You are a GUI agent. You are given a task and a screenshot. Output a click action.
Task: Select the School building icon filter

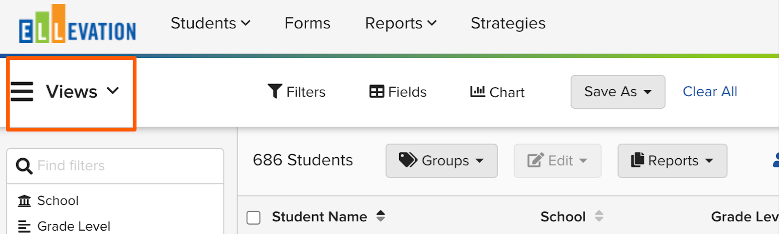pos(24,201)
